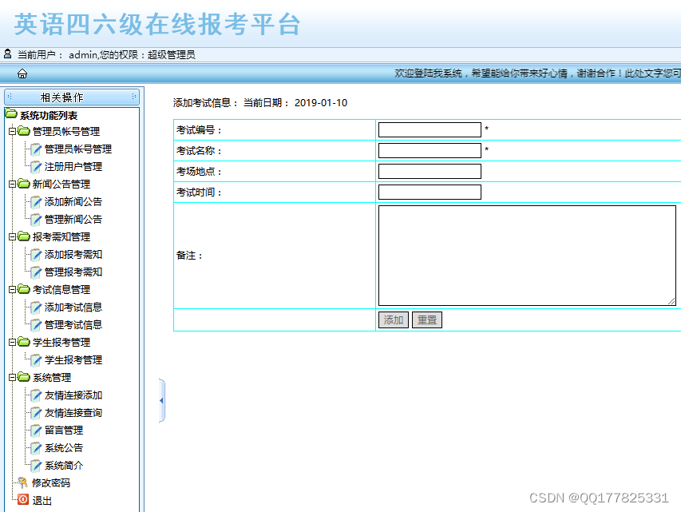Focus the 考试名称 input field
This screenshot has width=681, height=512.
click(x=430, y=150)
